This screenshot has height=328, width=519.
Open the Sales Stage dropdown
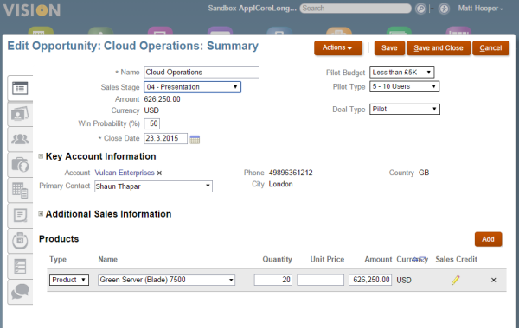click(x=192, y=87)
